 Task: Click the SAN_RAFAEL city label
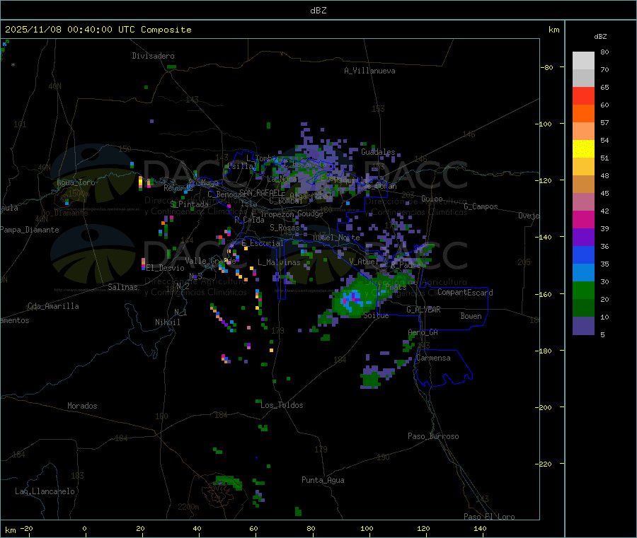point(260,193)
